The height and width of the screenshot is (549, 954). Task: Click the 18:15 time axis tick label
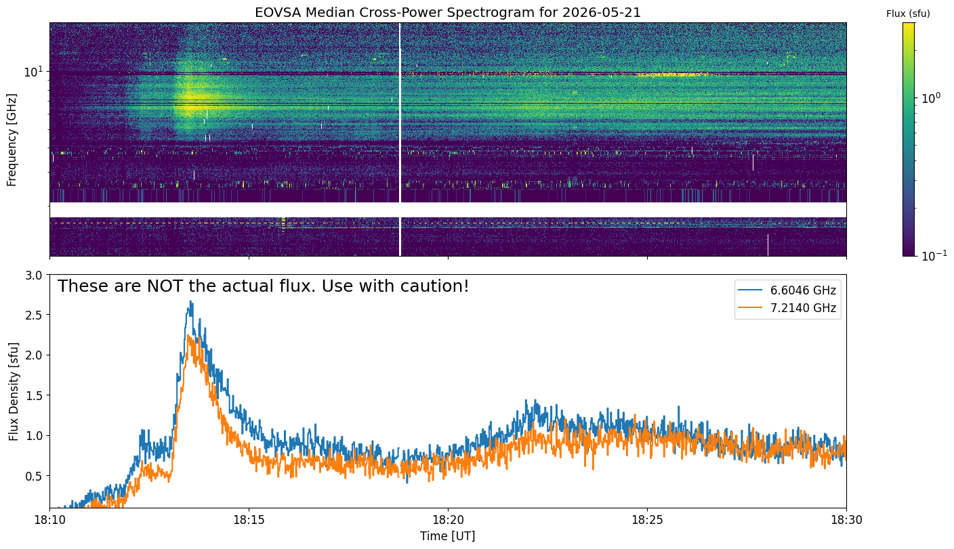tap(249, 520)
